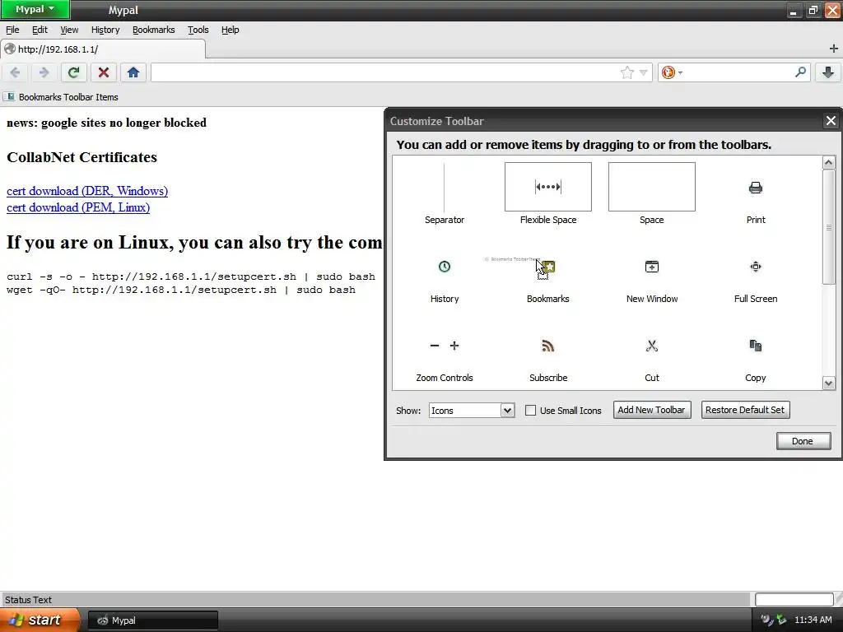Reload the page with the green arrow
Screen dimensions: 843x632
pos(73,72)
